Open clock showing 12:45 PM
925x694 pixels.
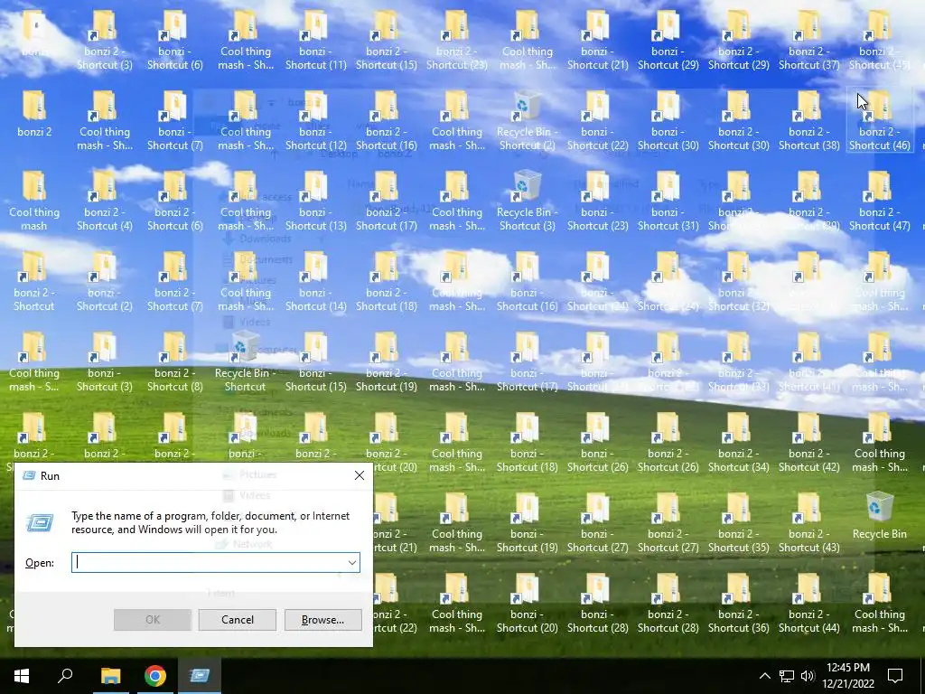[847, 676]
